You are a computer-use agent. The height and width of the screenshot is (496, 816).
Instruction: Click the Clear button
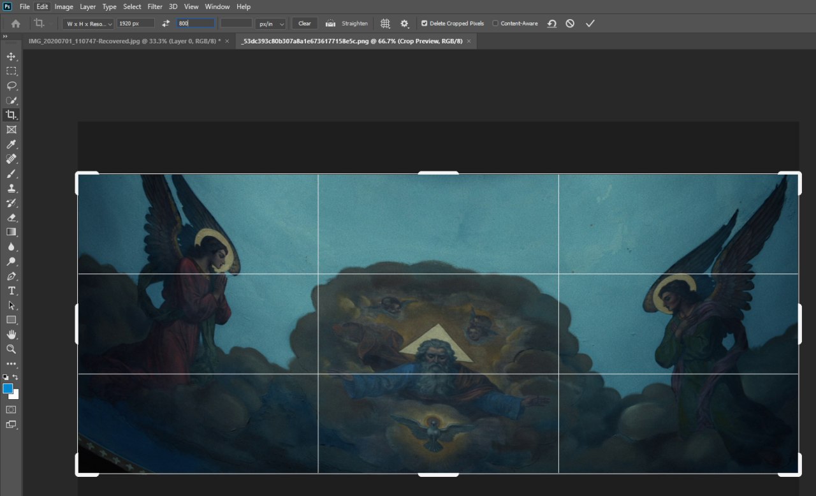[305, 24]
